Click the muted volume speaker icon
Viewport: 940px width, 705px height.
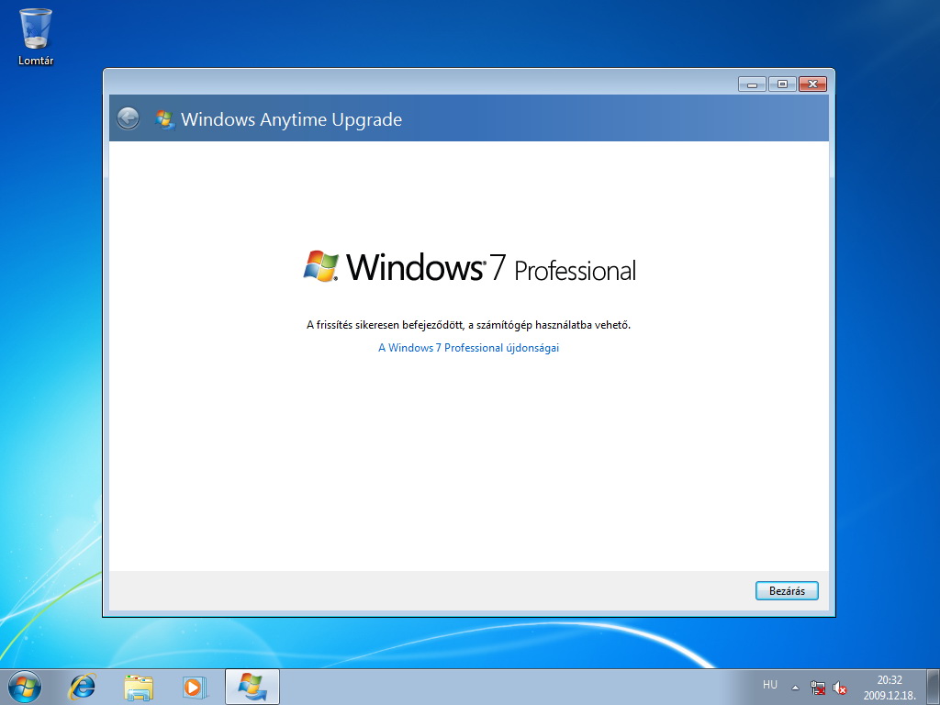[839, 687]
